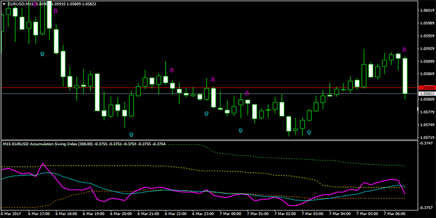Click the Accumulation Swing Index indicator label

click(84, 144)
